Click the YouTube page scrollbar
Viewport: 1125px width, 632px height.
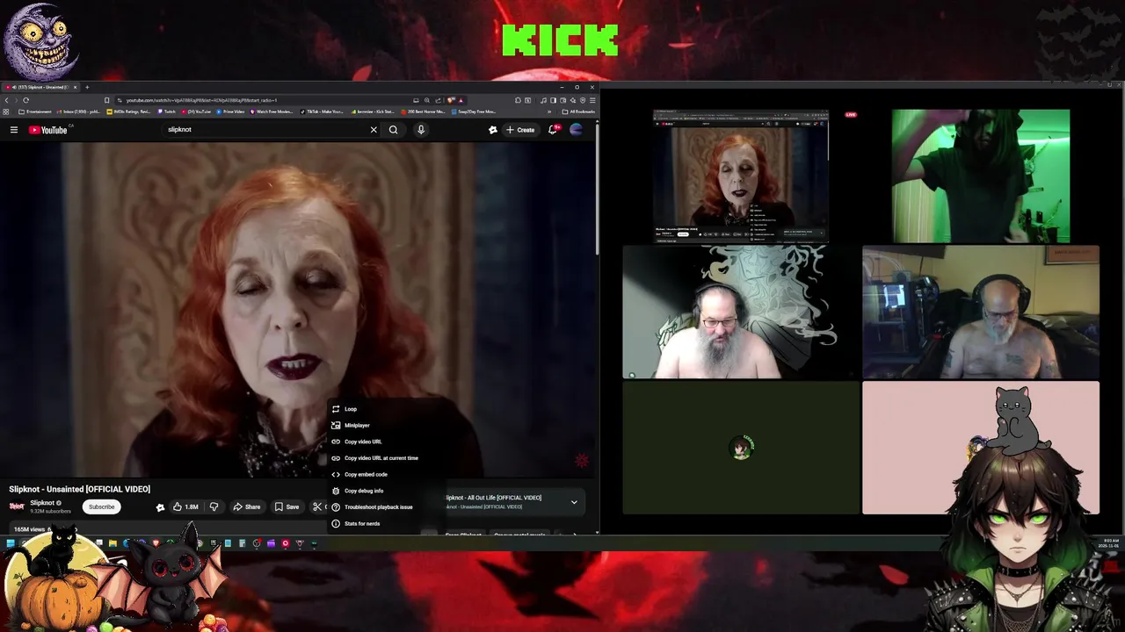[x=598, y=189]
